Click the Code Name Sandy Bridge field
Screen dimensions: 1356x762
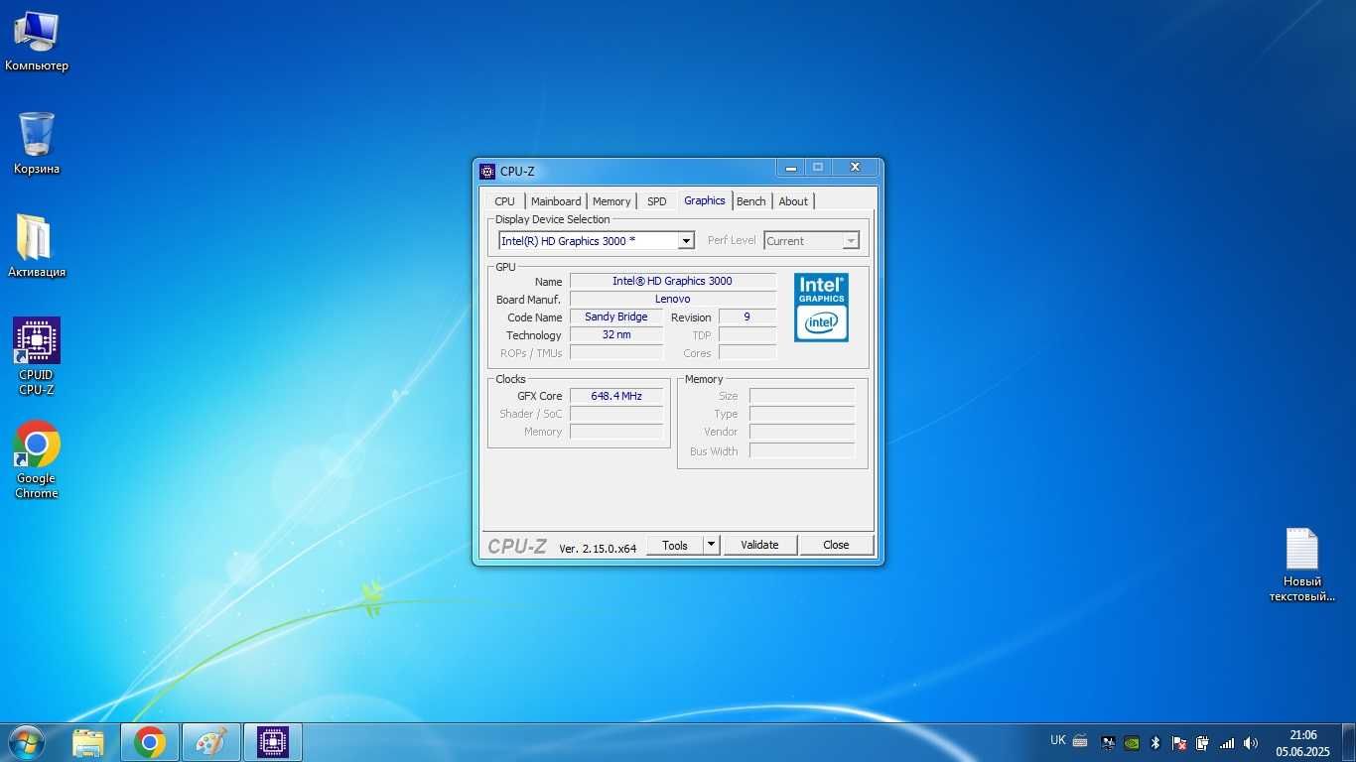coord(616,317)
